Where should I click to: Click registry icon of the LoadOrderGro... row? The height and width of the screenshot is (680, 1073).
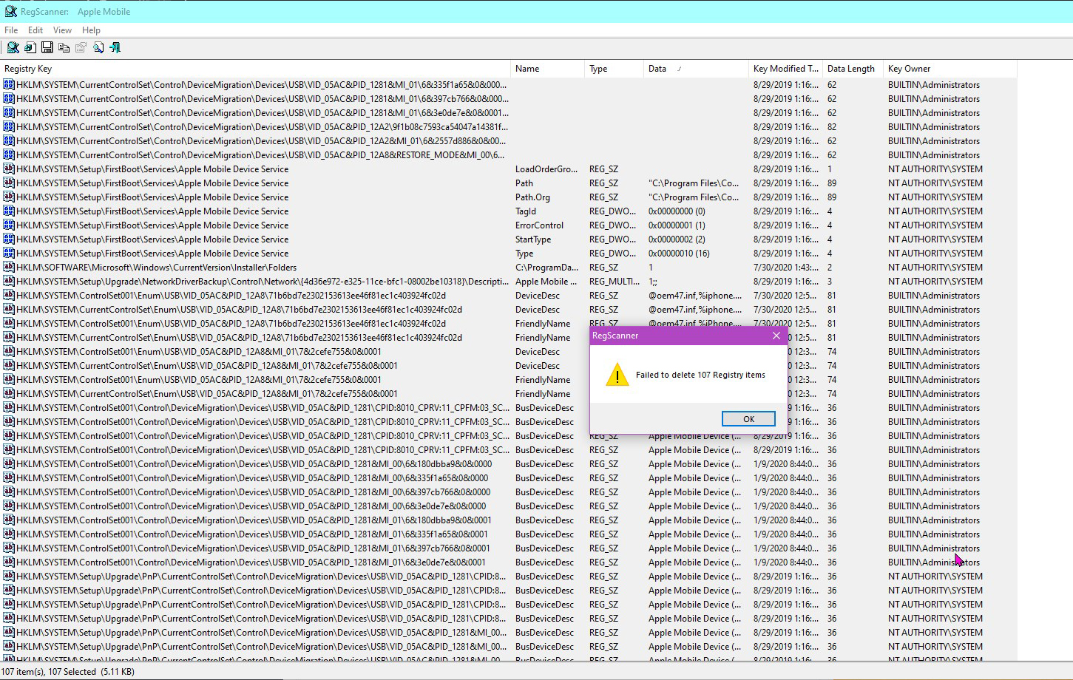9,169
